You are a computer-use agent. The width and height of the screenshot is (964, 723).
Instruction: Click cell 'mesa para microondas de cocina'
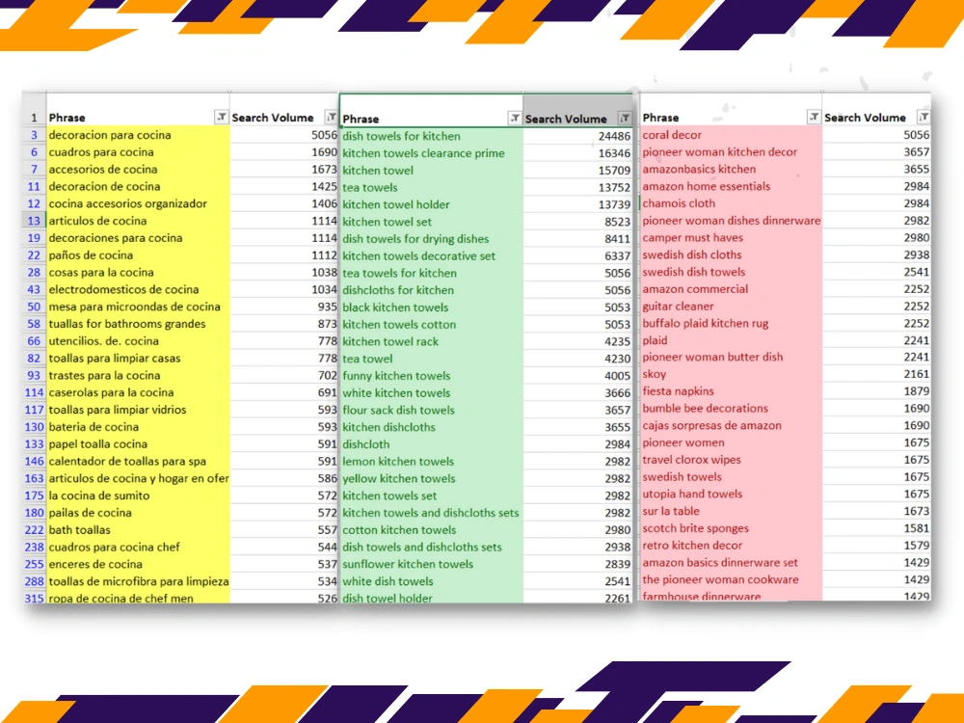tap(138, 307)
